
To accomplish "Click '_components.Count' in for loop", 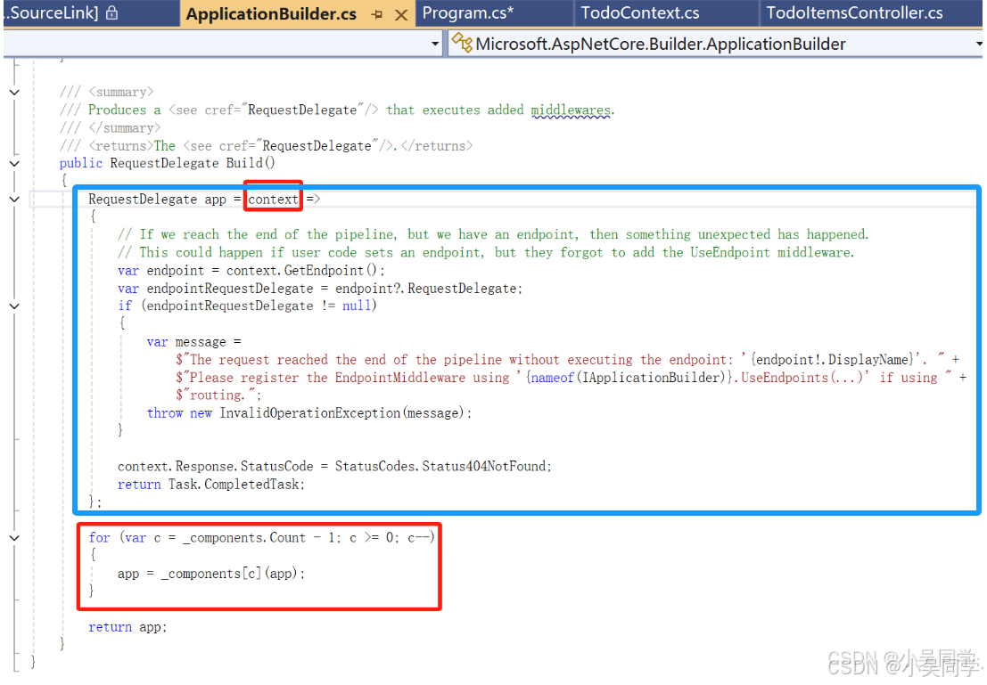I will (244, 538).
